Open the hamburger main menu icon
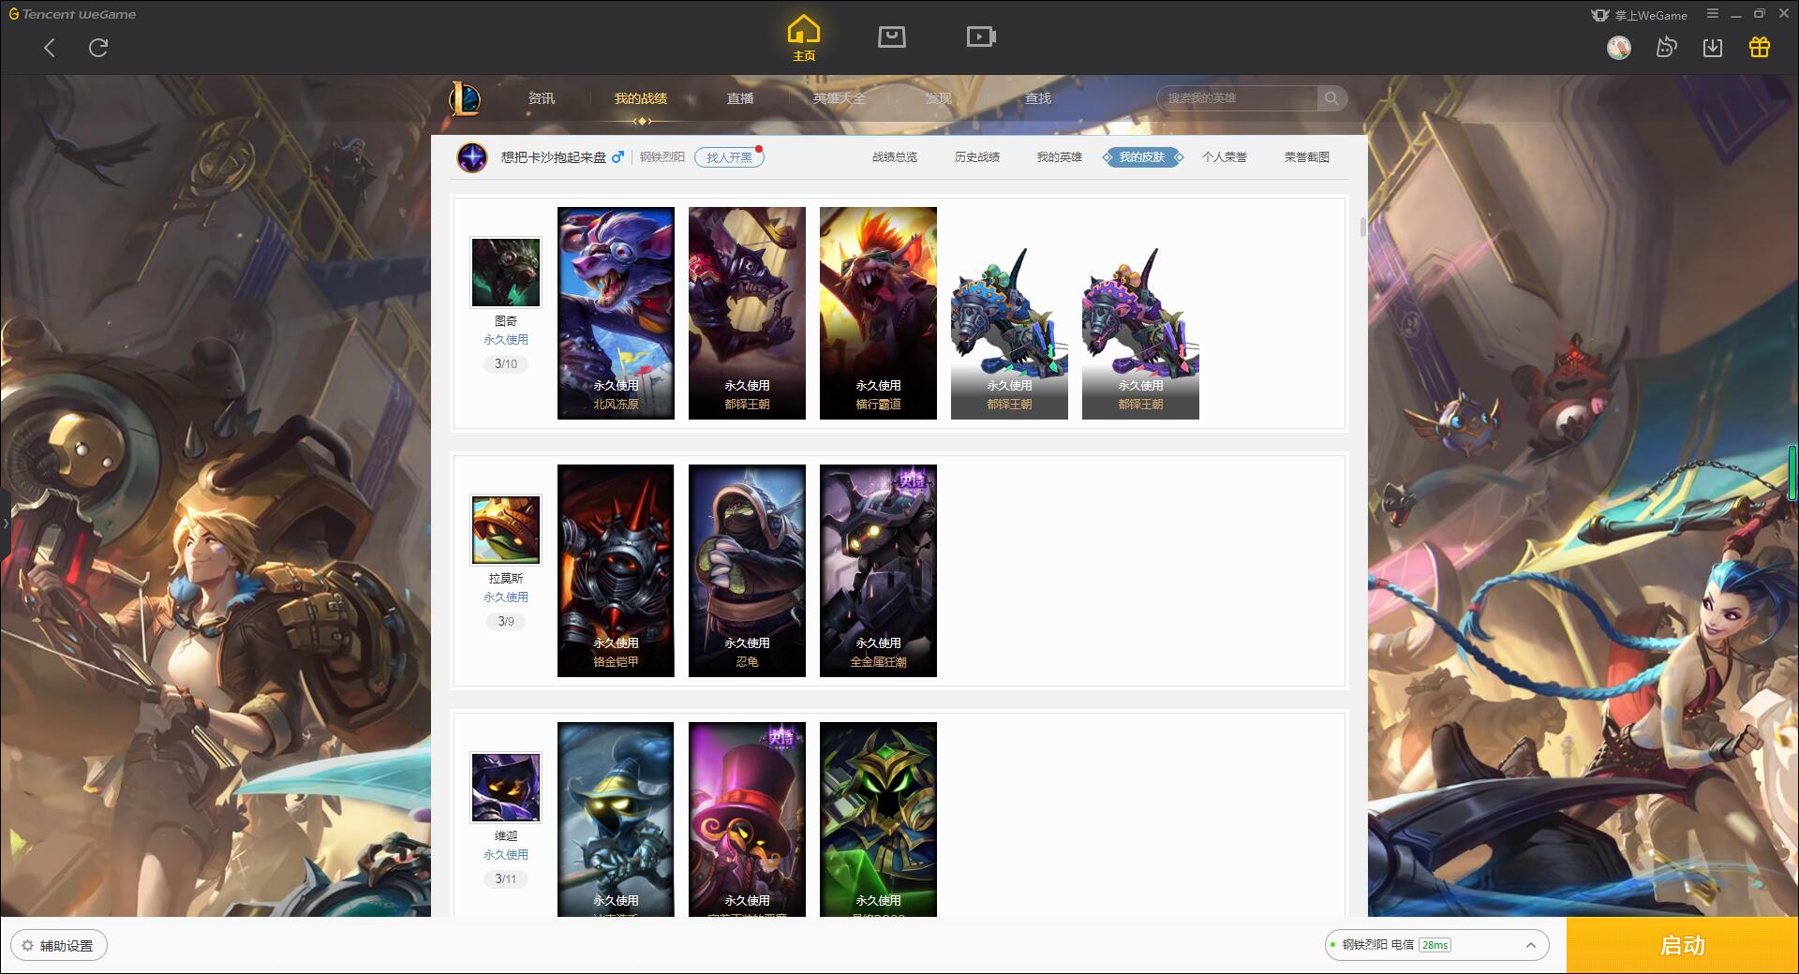Image resolution: width=1799 pixels, height=974 pixels. click(1713, 14)
